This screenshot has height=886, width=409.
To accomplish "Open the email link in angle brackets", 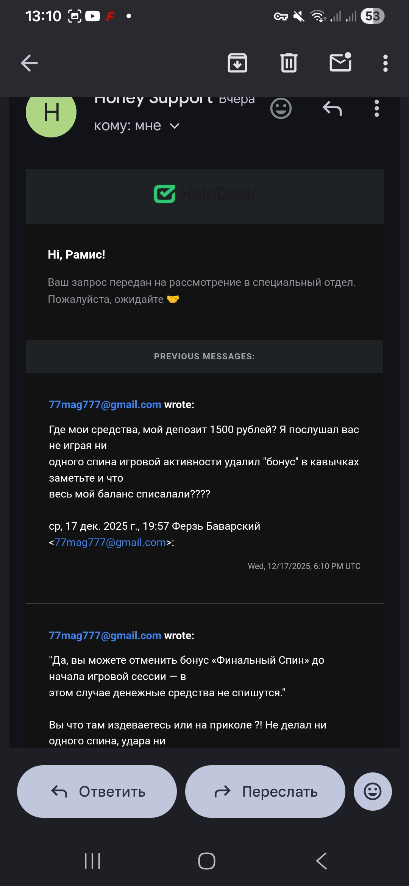I will pyautogui.click(x=110, y=543).
